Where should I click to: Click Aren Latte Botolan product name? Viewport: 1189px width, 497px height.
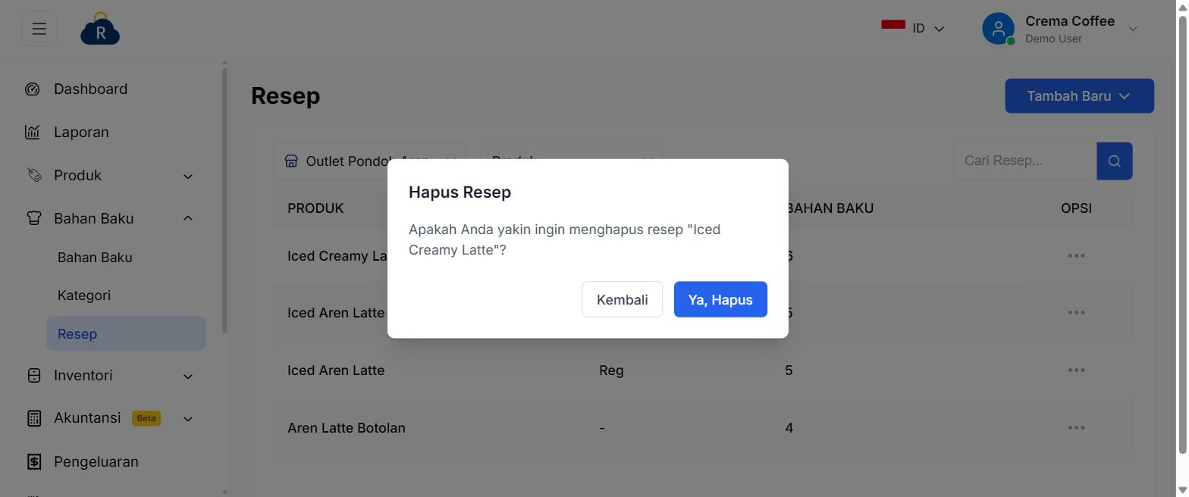(x=347, y=428)
